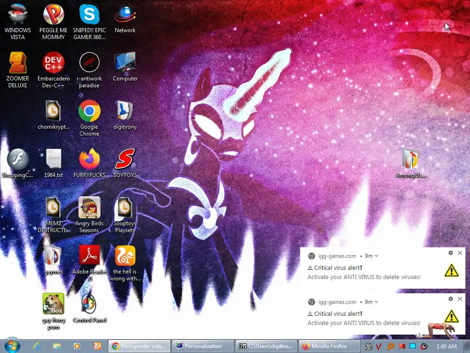Screen dimensions: 470x353
Task: Launch UC Browser from quick launch
Action: tap(97, 346)
